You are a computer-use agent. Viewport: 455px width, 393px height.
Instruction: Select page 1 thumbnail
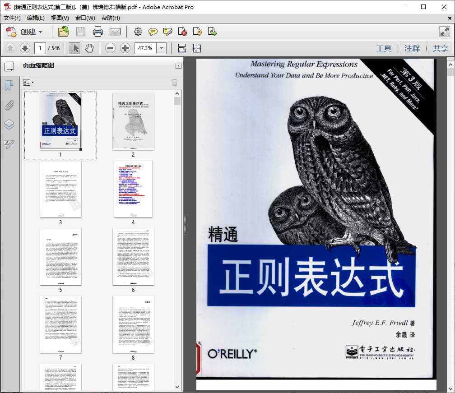[60, 121]
